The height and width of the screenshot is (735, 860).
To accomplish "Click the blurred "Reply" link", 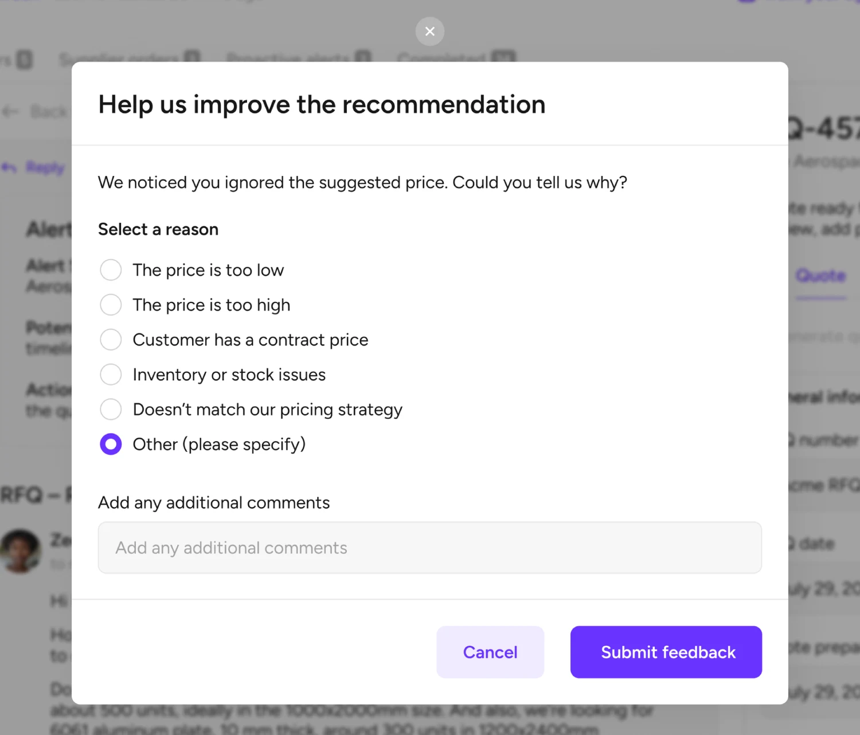I will 45,167.
